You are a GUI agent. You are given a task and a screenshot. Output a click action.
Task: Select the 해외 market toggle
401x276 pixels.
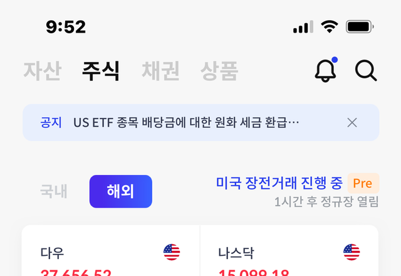pyautogui.click(x=121, y=191)
